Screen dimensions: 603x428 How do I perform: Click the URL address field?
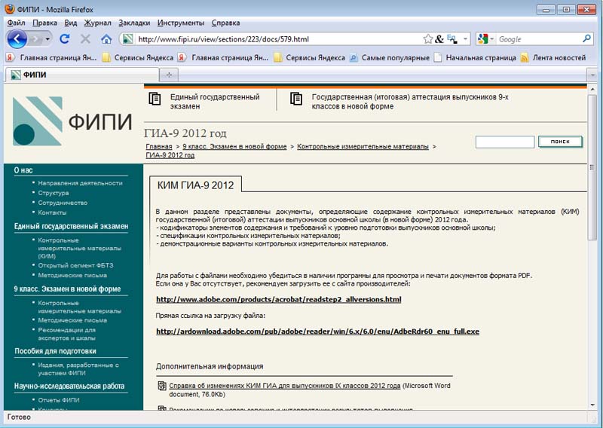pyautogui.click(x=279, y=39)
